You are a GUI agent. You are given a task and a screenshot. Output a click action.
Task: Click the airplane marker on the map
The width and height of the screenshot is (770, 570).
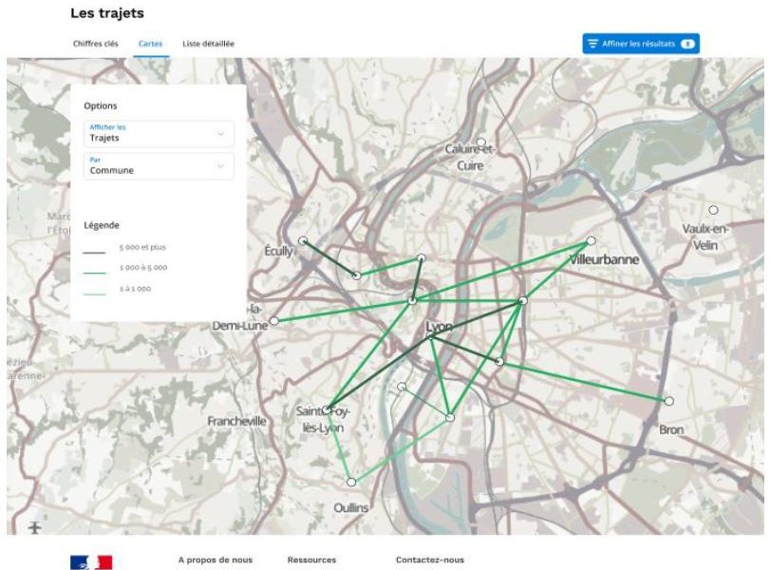(x=36, y=526)
